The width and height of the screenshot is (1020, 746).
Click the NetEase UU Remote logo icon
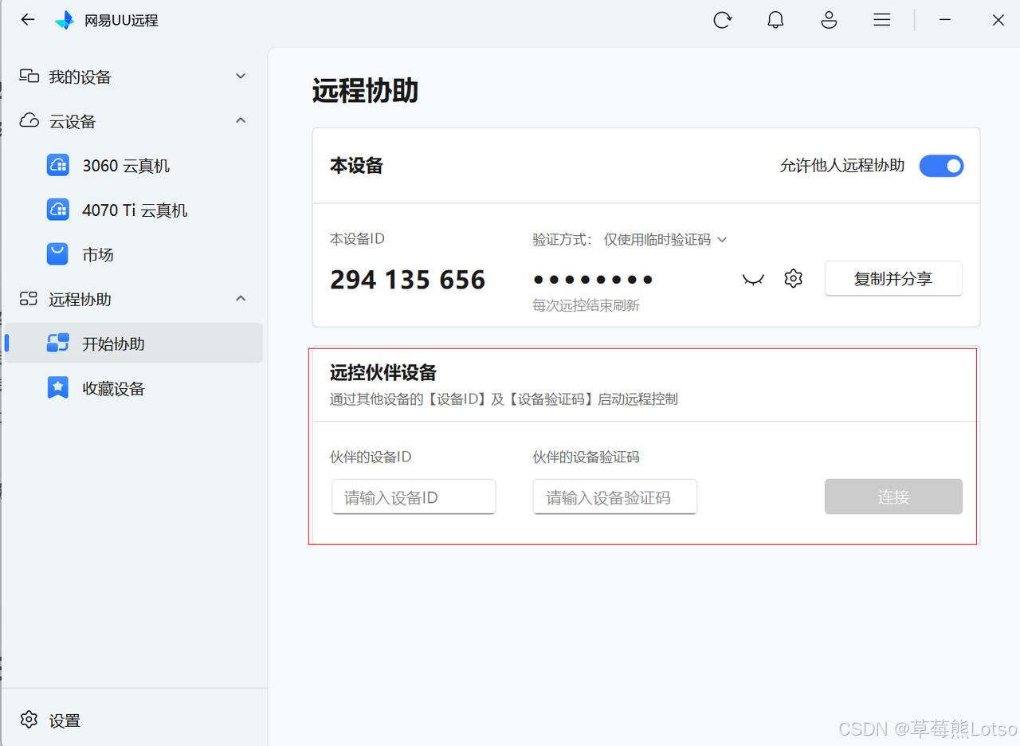point(65,21)
